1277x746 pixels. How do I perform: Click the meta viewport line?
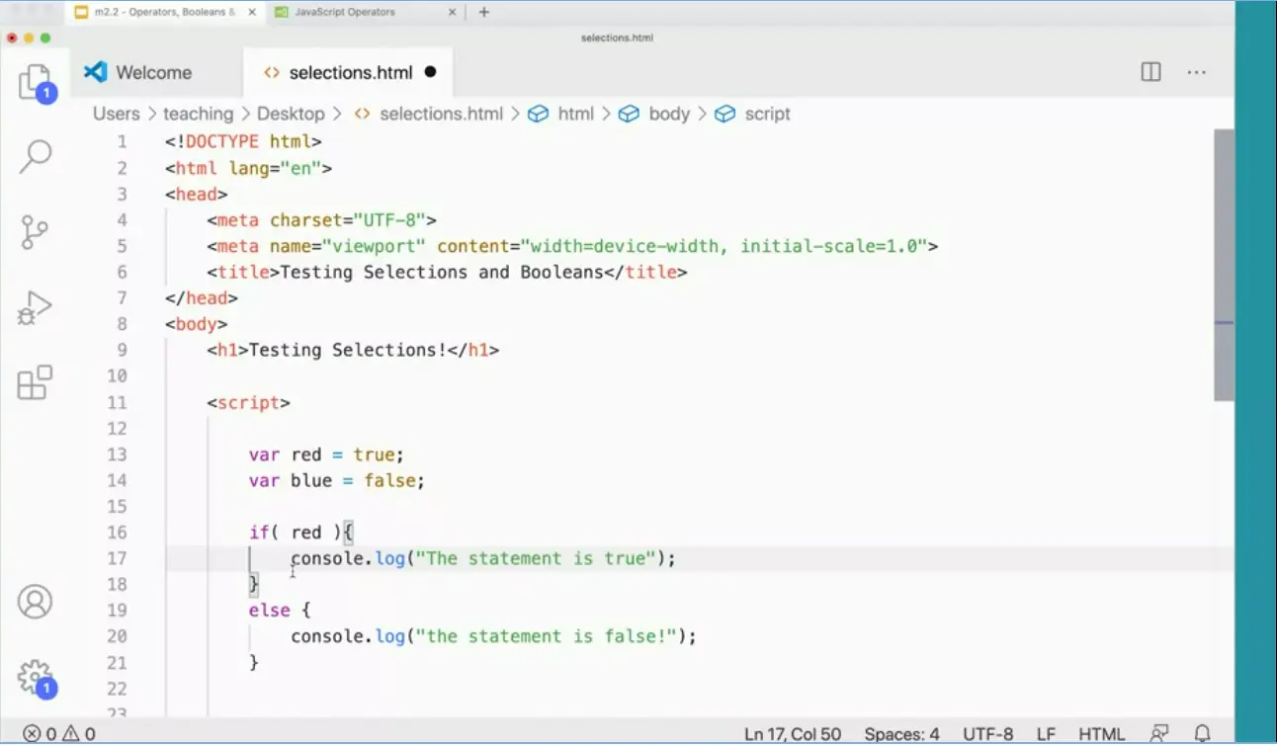click(572, 246)
